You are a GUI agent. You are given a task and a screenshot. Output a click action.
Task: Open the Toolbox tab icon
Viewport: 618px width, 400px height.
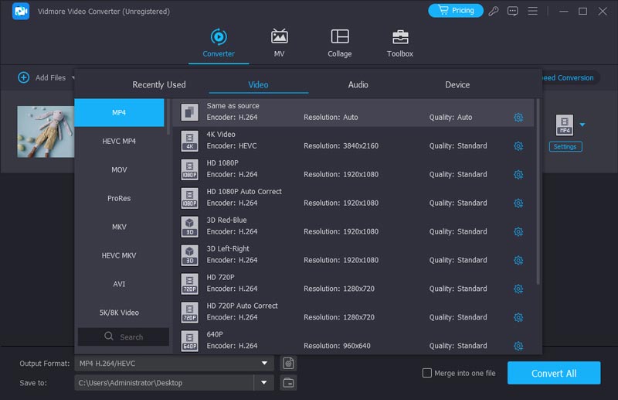coord(399,37)
